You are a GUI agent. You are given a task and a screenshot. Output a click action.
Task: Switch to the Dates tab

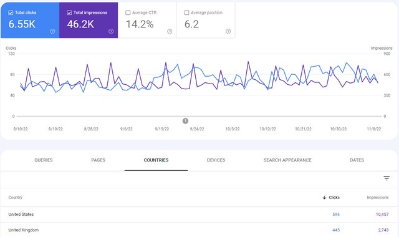[357, 160]
